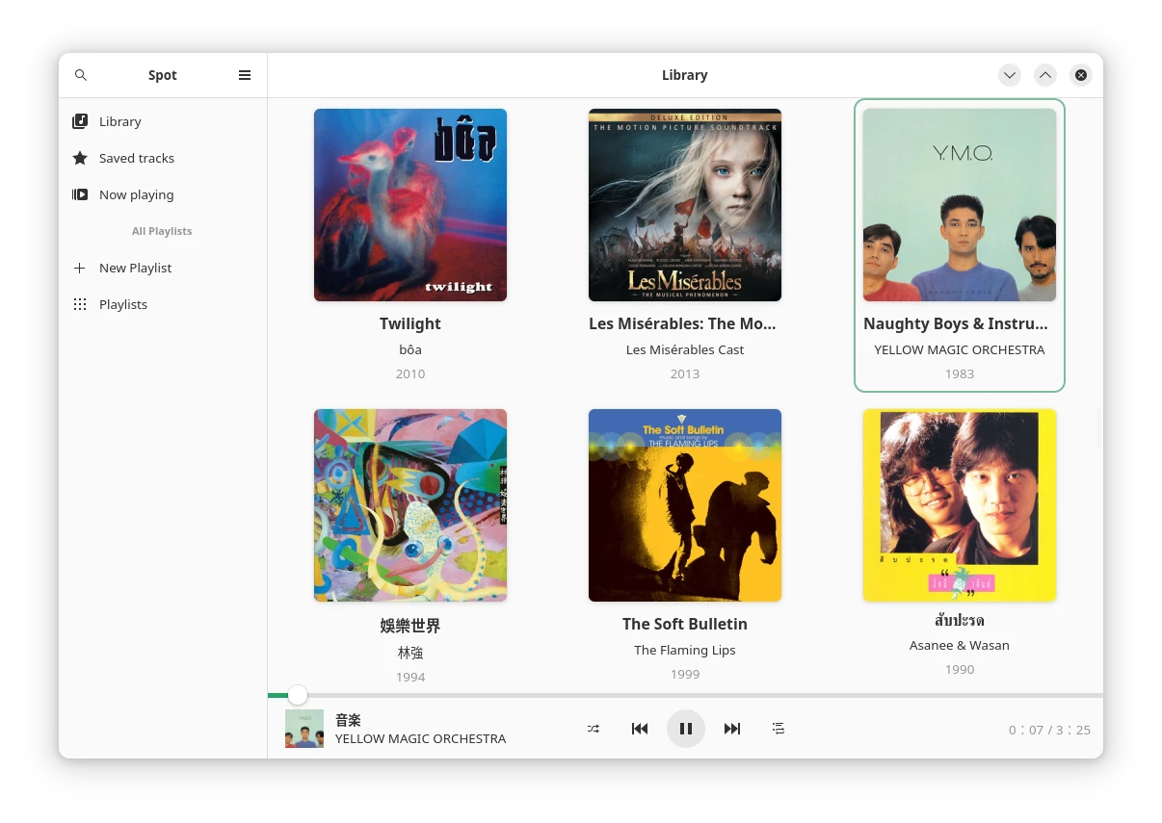Toggle the play queue mode icon

pyautogui.click(x=779, y=729)
